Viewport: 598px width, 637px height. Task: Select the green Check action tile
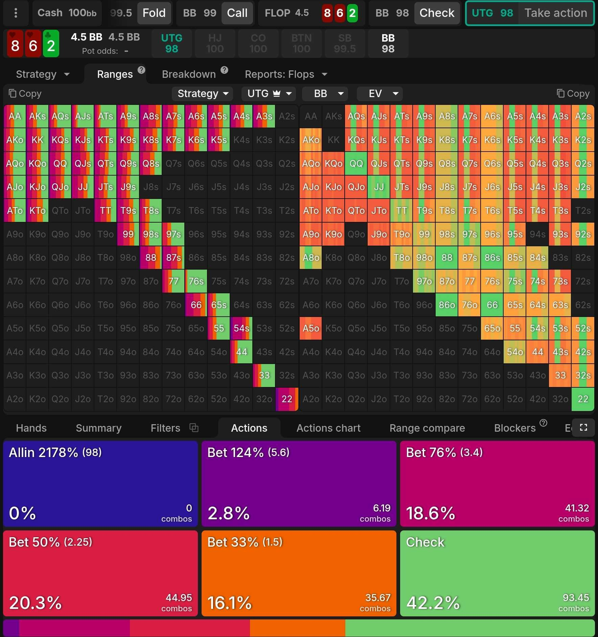497,573
